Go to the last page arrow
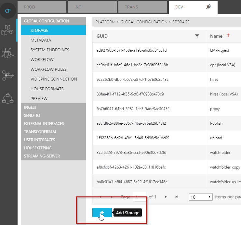The image size is (241, 225). (177, 197)
